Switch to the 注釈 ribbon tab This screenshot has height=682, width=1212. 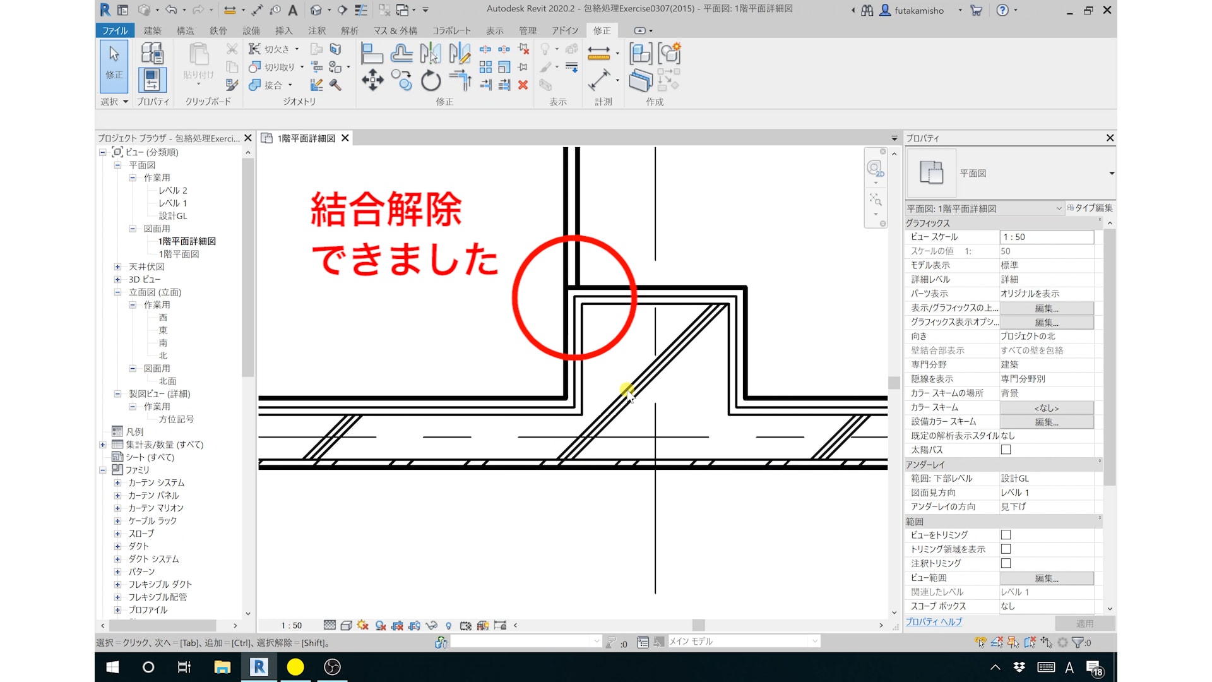[x=317, y=30]
